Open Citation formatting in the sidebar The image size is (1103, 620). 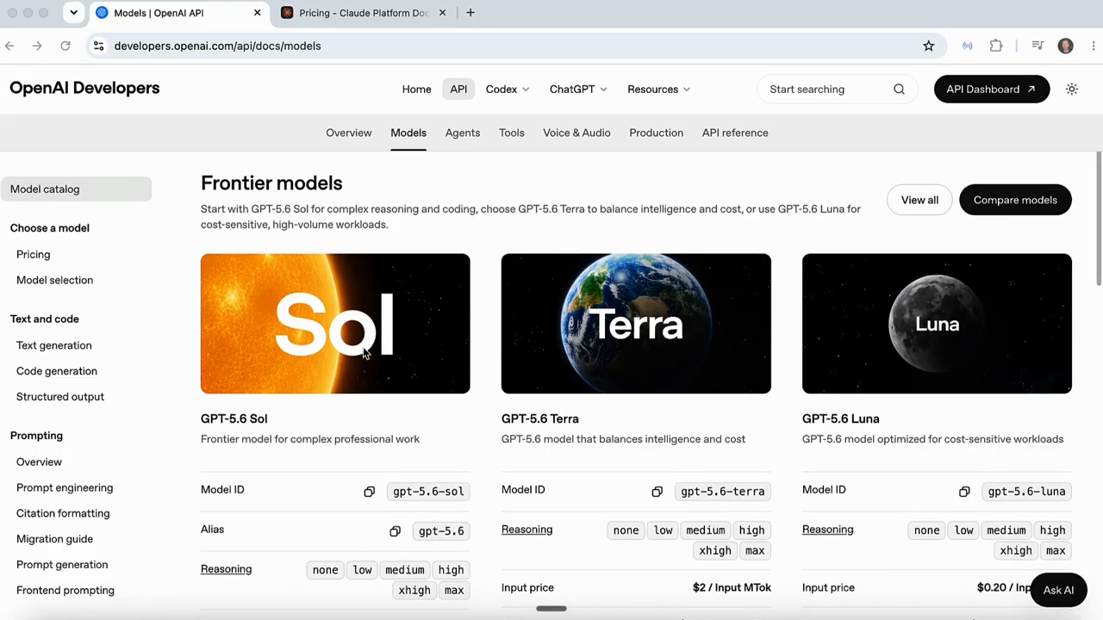(63, 514)
